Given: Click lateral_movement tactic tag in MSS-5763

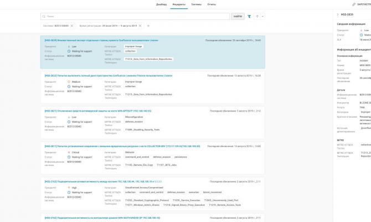Looking at the screenshot, I should [213, 193].
